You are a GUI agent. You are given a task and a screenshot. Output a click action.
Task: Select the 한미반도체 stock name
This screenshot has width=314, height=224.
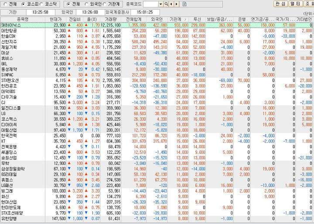[x=11, y=207]
